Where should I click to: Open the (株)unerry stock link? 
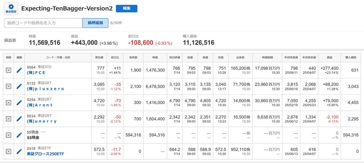point(42,121)
